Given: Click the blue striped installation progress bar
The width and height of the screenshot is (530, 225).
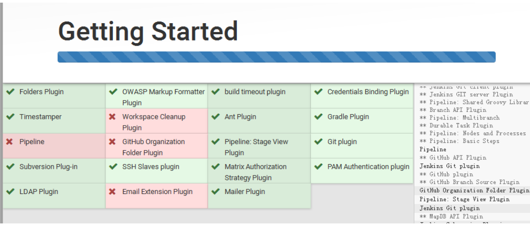Looking at the screenshot, I should tap(276, 57).
